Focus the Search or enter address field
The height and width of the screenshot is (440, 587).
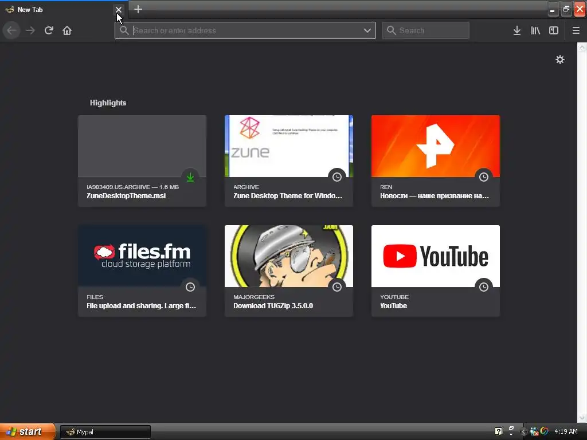tap(245, 30)
